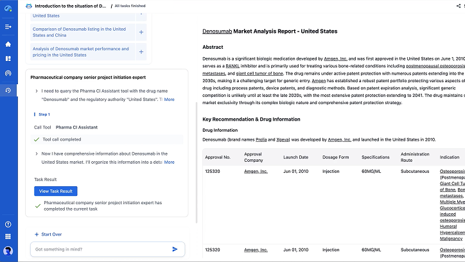Click the 'Step 1' label
The width and height of the screenshot is (465, 262).
pyautogui.click(x=44, y=114)
